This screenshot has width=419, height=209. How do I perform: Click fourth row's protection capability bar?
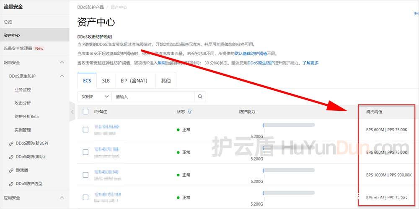pyautogui.click(x=289, y=193)
